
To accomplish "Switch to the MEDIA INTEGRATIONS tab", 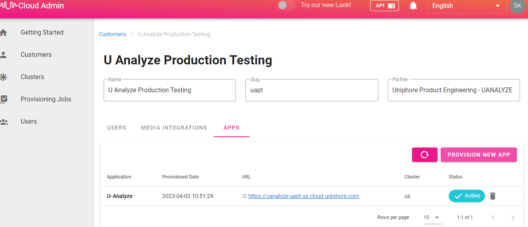I will (174, 128).
